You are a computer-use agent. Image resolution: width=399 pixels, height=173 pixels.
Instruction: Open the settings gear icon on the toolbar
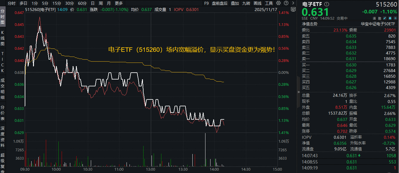[279, 3]
